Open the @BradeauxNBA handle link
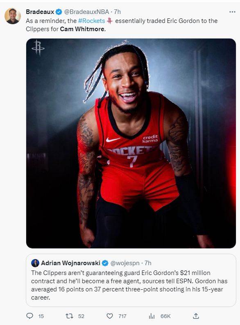The width and height of the screenshot is (240, 325). 86,12
